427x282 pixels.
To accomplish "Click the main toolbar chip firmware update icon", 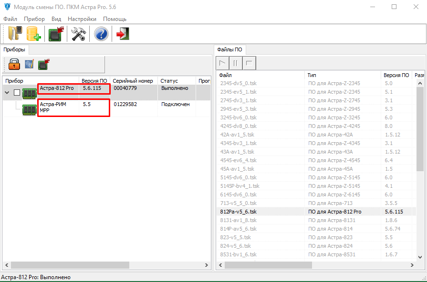I will 56,34.
